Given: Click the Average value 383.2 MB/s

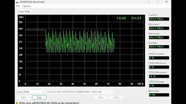Looking at the screenshot, I should [159, 47].
